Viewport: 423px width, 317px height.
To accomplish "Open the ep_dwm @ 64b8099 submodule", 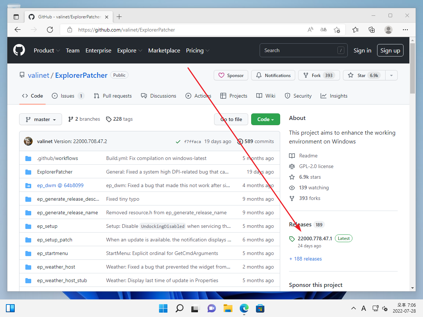I will coord(60,185).
